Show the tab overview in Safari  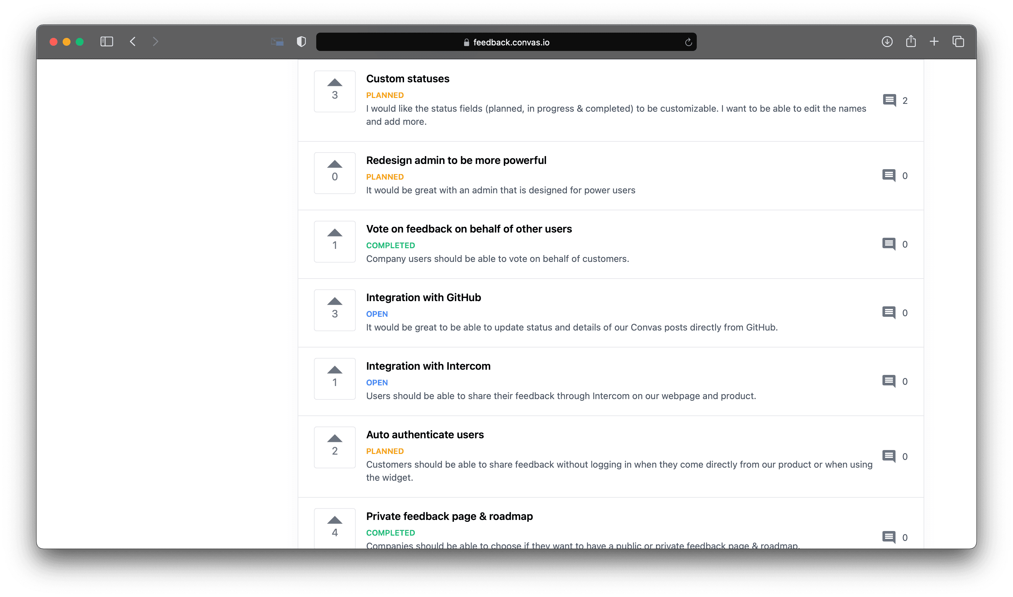[x=958, y=41]
